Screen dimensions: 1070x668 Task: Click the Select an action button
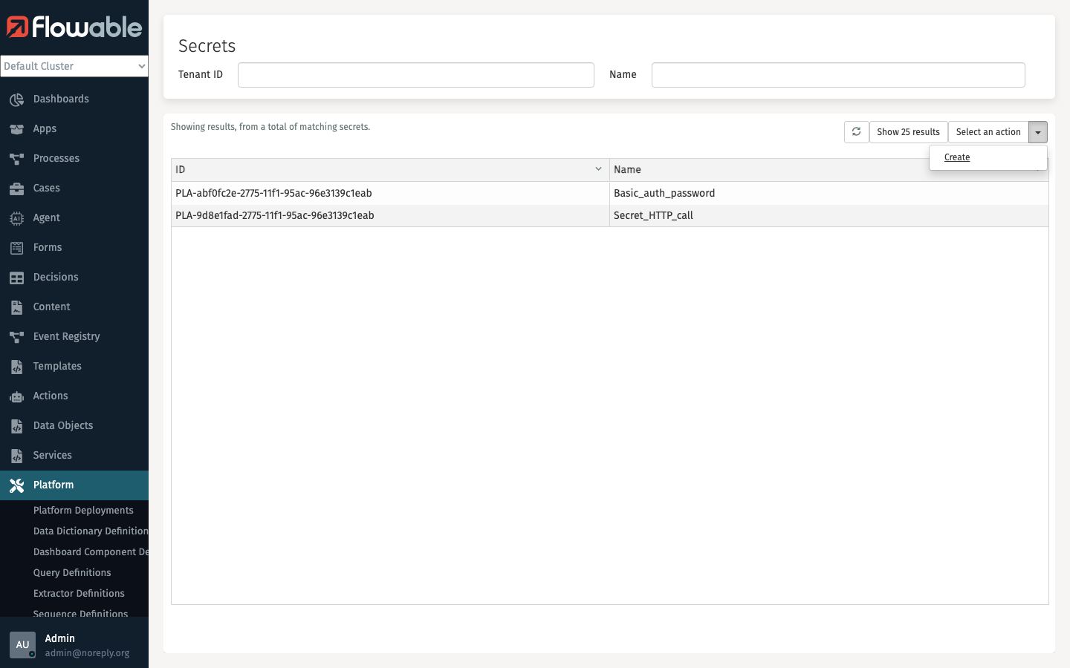coord(988,132)
